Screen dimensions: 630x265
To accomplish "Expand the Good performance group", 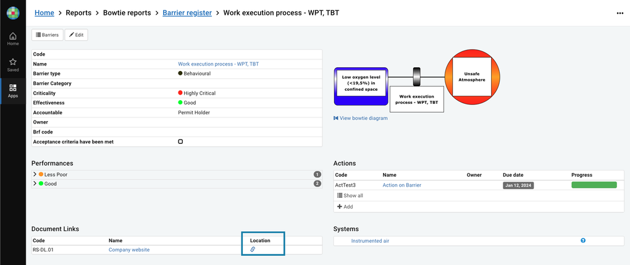I will click(35, 183).
